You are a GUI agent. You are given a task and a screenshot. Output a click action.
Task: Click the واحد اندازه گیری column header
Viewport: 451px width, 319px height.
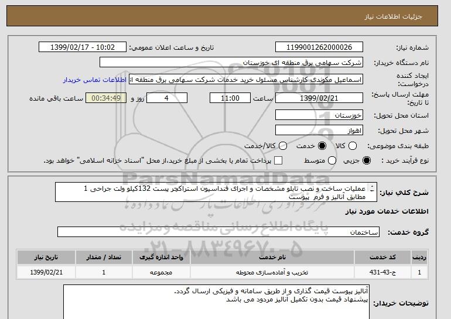point(161,257)
